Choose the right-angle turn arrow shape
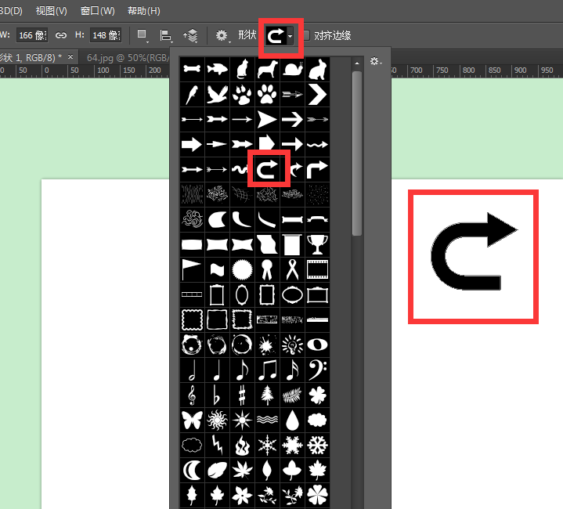This screenshot has height=509, width=563. click(317, 169)
